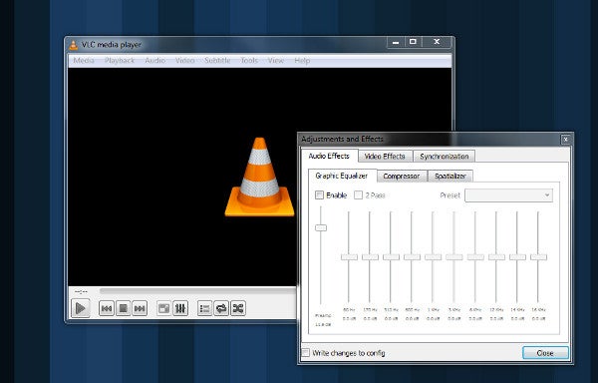Image resolution: width=598 pixels, height=383 pixels.
Task: Select the Compressor sub-tab
Action: point(402,176)
